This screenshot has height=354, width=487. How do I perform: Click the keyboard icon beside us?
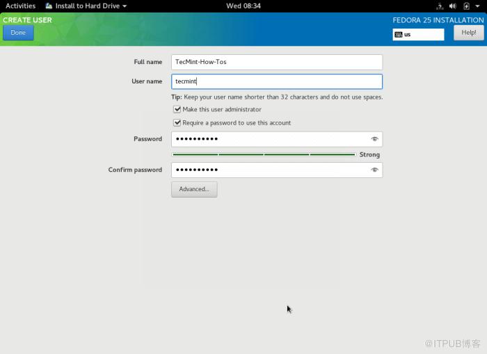pyautogui.click(x=399, y=35)
